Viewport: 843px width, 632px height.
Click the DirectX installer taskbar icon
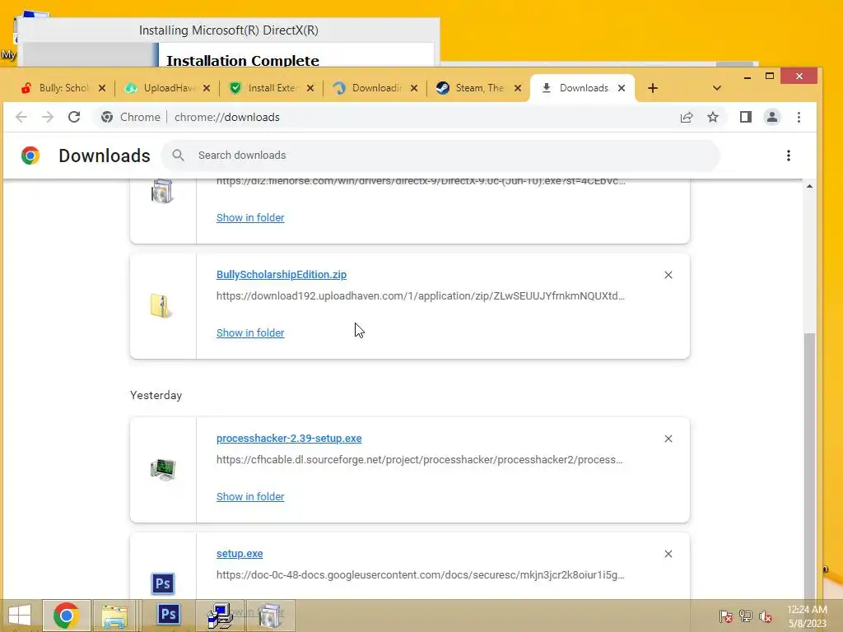pyautogui.click(x=270, y=616)
